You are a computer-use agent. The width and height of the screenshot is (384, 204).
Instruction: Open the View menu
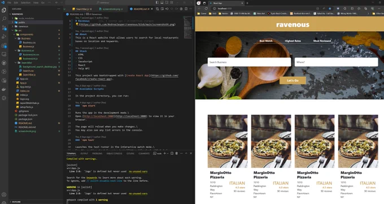coord(36,2)
